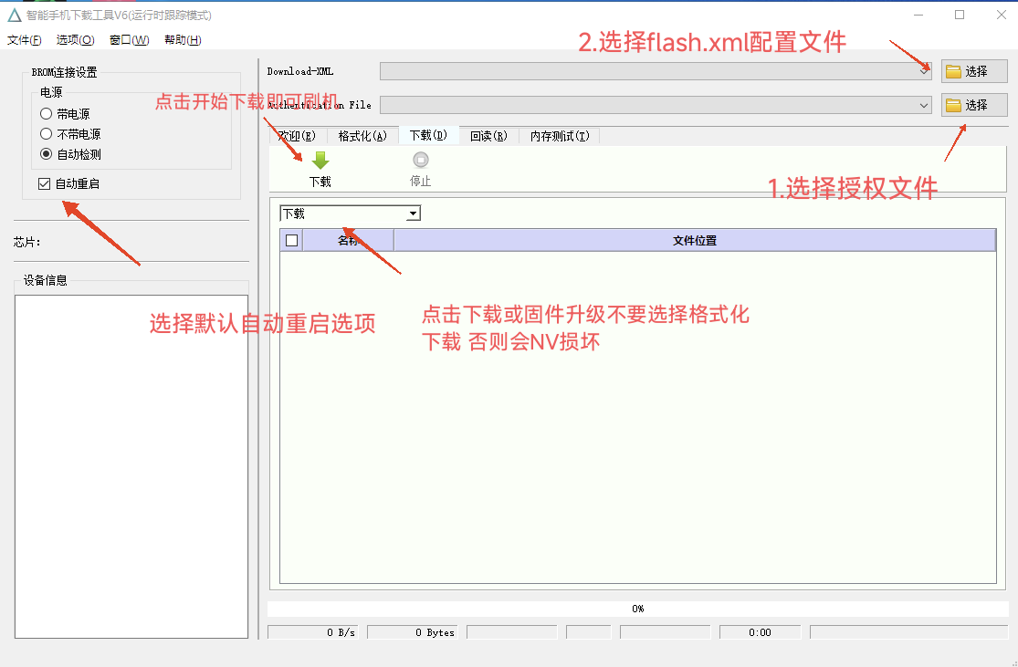Select the 自动检测 radio button
This screenshot has height=667, width=1018.
(46, 154)
